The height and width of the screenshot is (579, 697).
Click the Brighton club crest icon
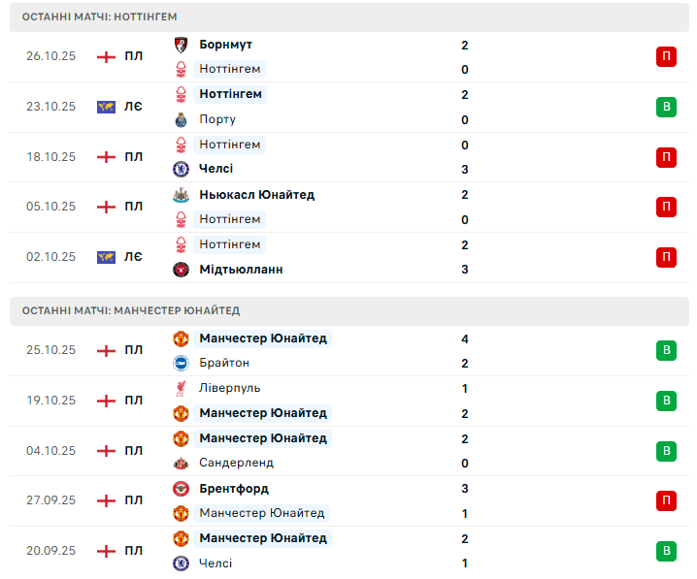[x=181, y=363]
